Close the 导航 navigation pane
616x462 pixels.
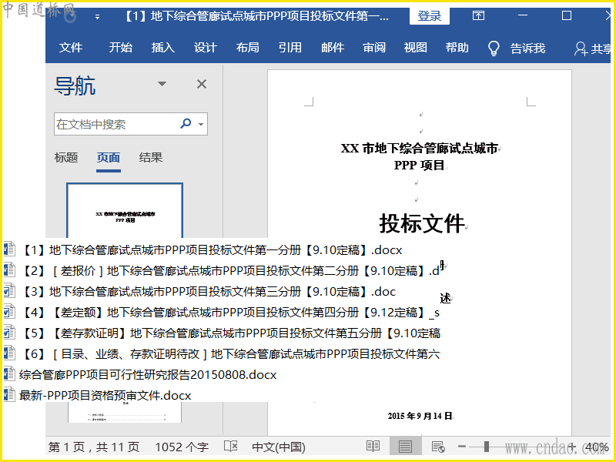click(x=202, y=84)
